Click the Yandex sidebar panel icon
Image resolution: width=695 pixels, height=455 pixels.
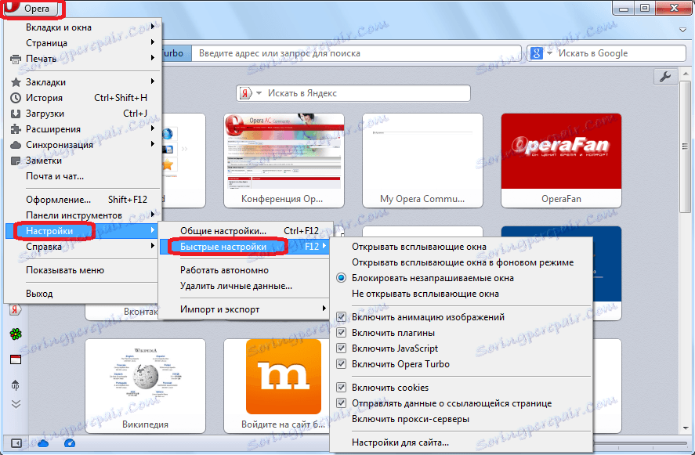[x=16, y=309]
